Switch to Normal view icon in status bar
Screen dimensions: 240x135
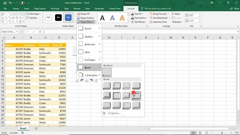(x=193, y=133)
